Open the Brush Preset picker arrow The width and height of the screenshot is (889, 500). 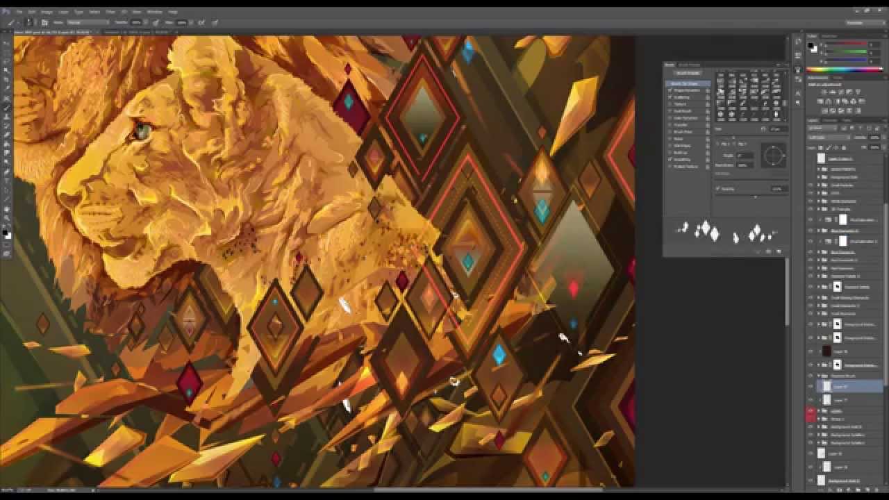coord(35,23)
